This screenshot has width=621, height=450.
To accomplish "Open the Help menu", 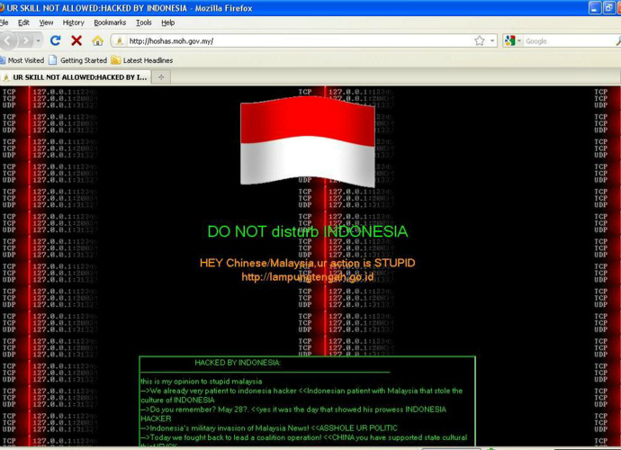I will pyautogui.click(x=168, y=22).
